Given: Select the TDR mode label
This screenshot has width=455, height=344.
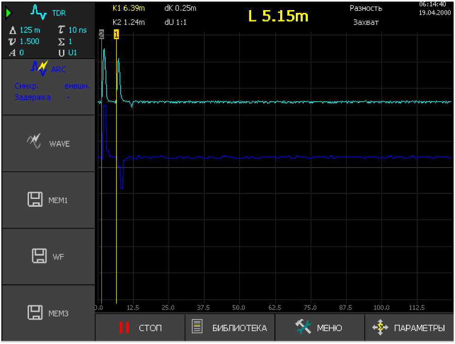Looking at the screenshot, I should (59, 13).
